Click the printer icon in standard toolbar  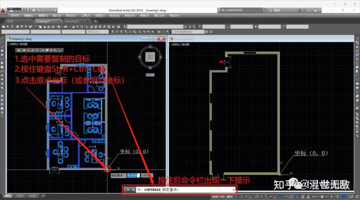point(17,26)
